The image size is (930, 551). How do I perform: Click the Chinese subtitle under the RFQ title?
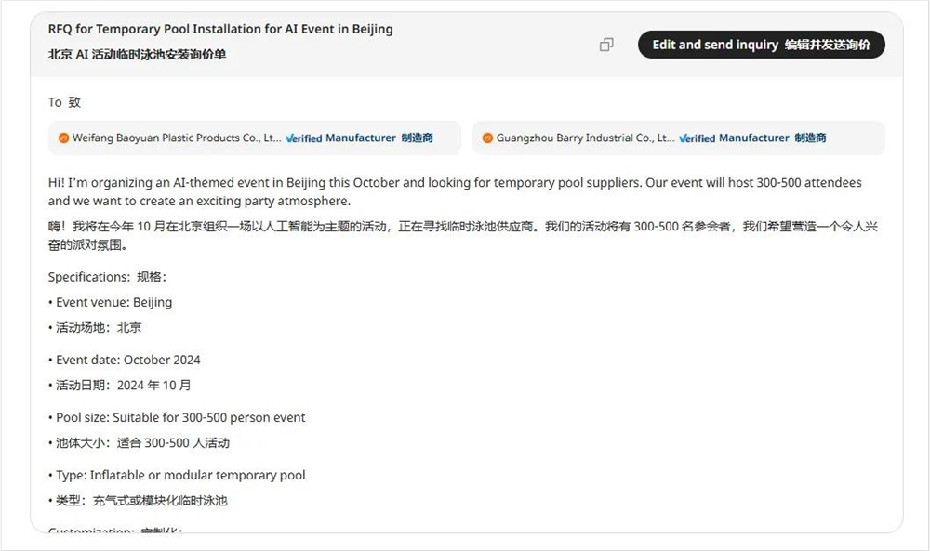(137, 54)
